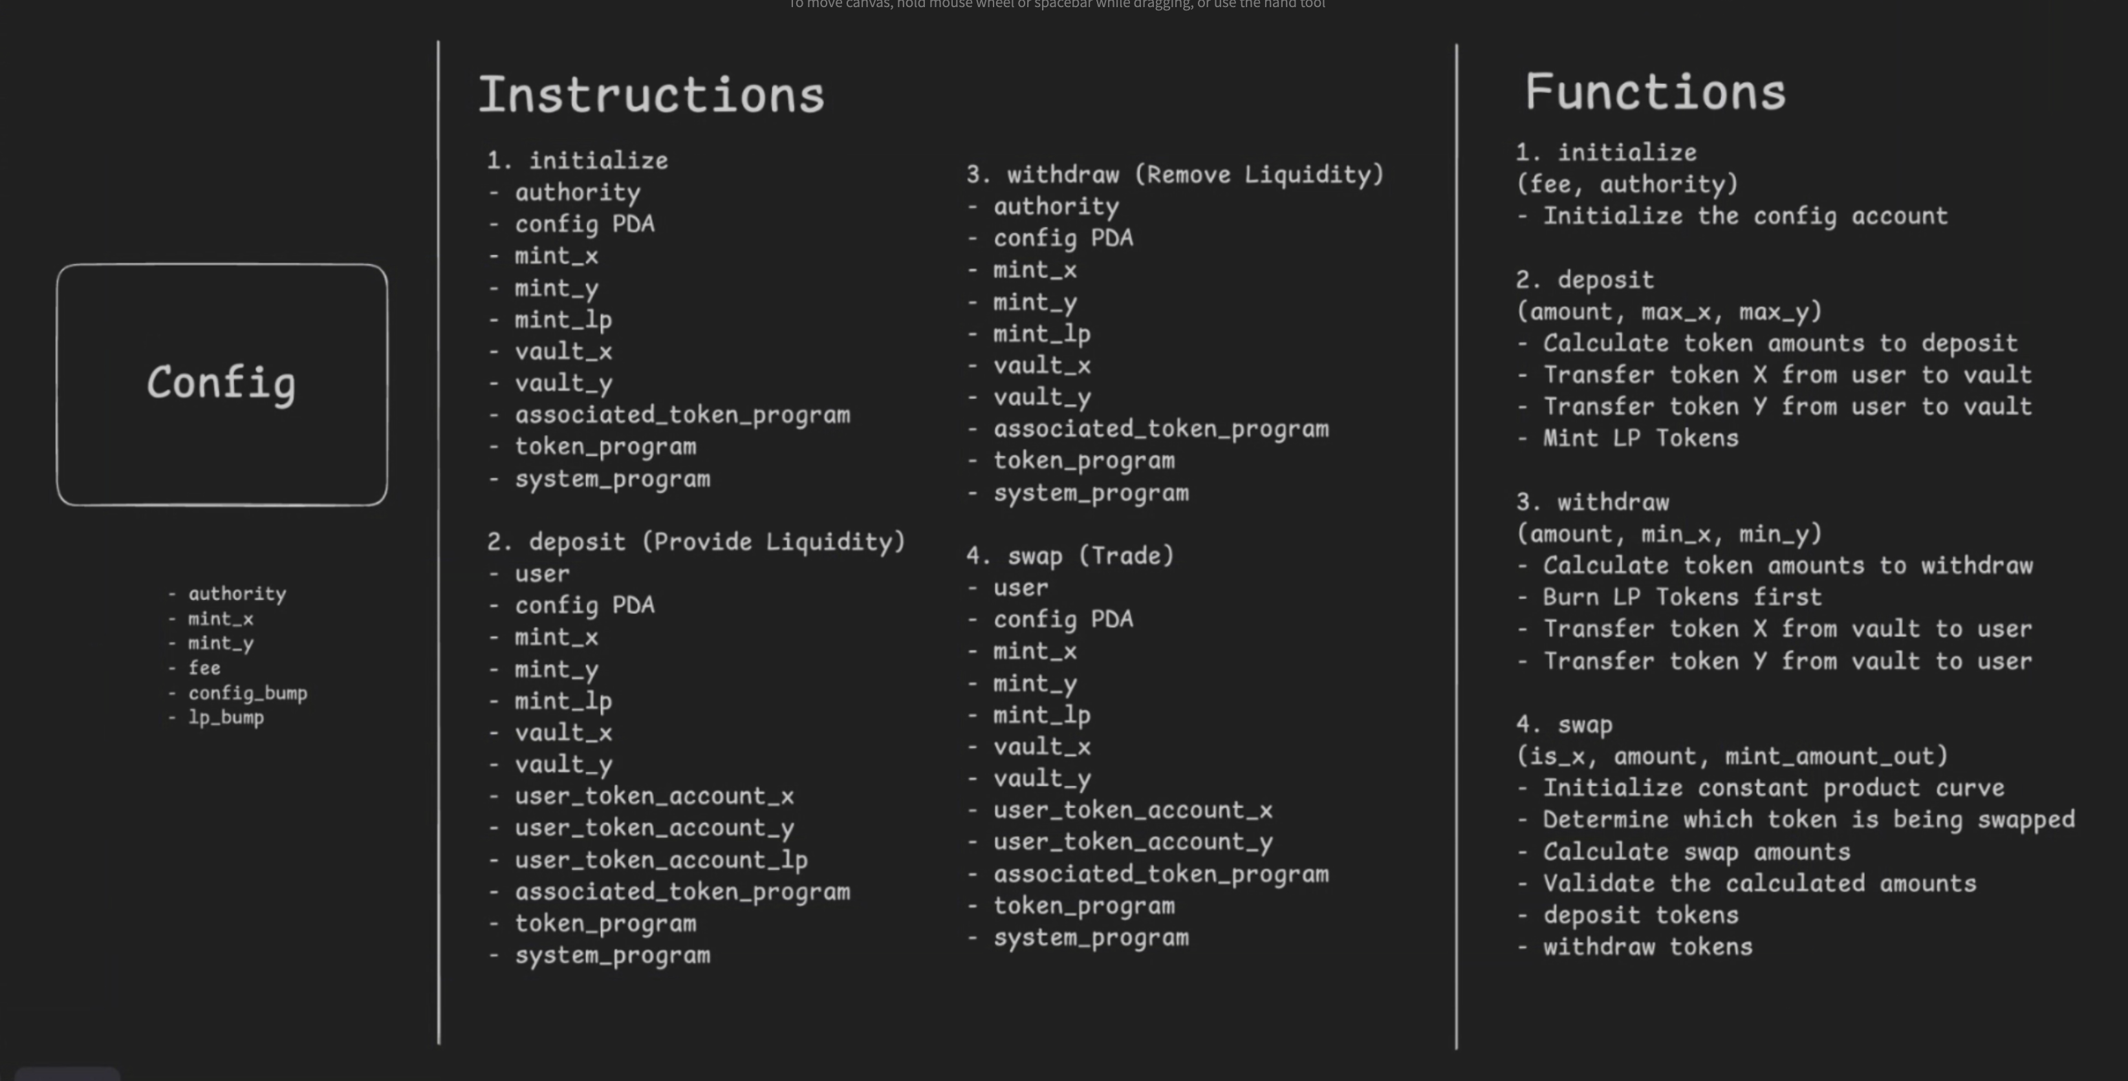
Task: Click the '(amount, max_x, max_y)' parameters
Action: (x=1669, y=312)
